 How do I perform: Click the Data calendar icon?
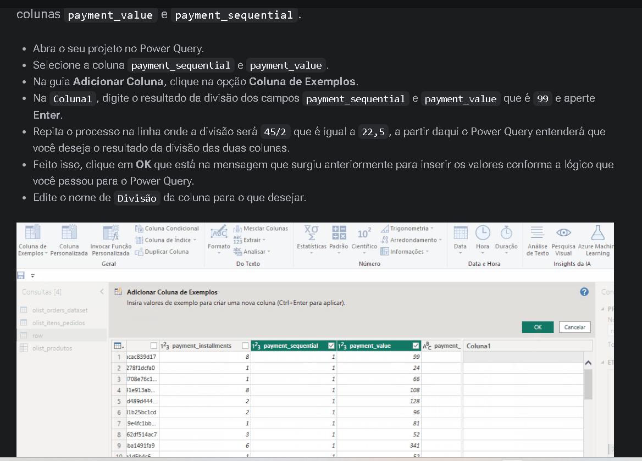point(460,232)
